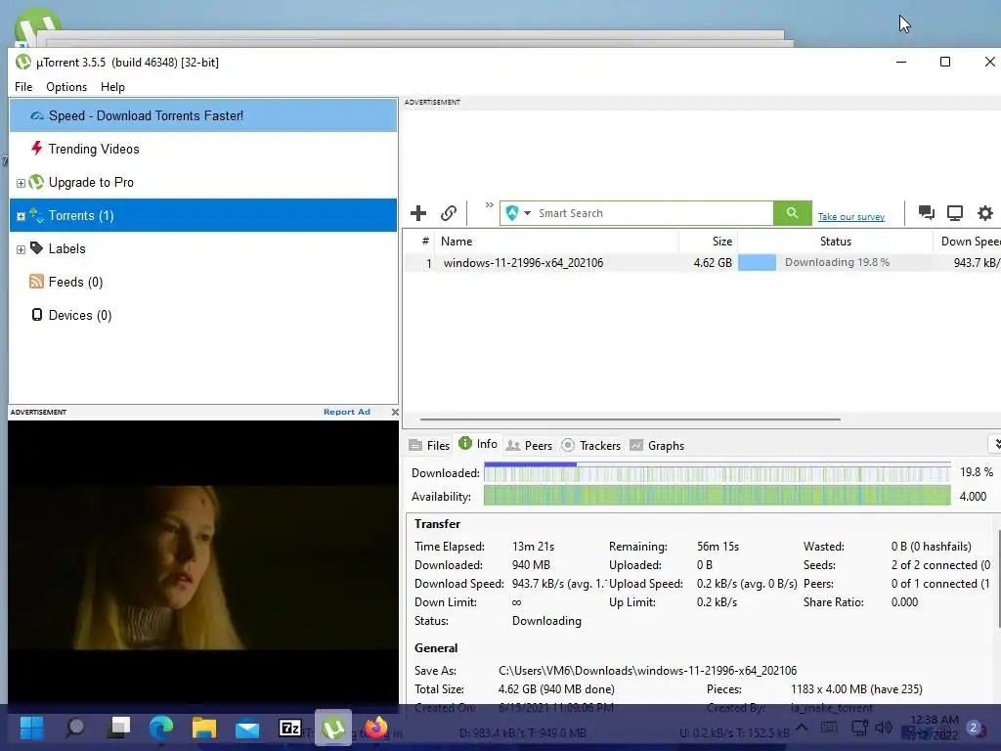Select the Labels sidebar item
1001x751 pixels.
pyautogui.click(x=67, y=249)
